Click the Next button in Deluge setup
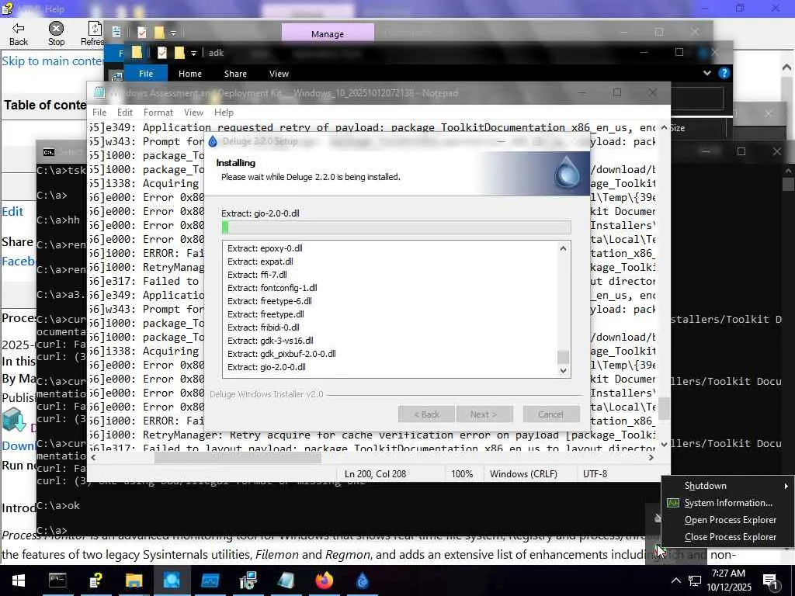 coord(484,414)
